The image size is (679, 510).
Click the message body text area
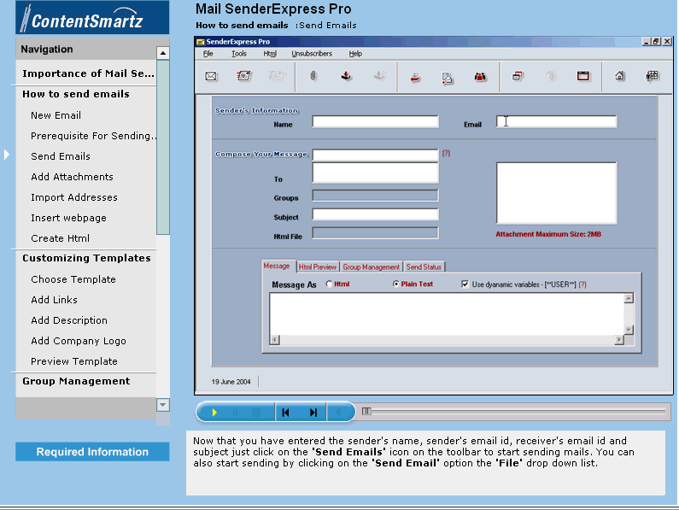[x=447, y=314]
